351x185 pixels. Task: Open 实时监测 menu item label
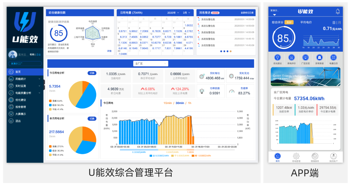pos(20,86)
